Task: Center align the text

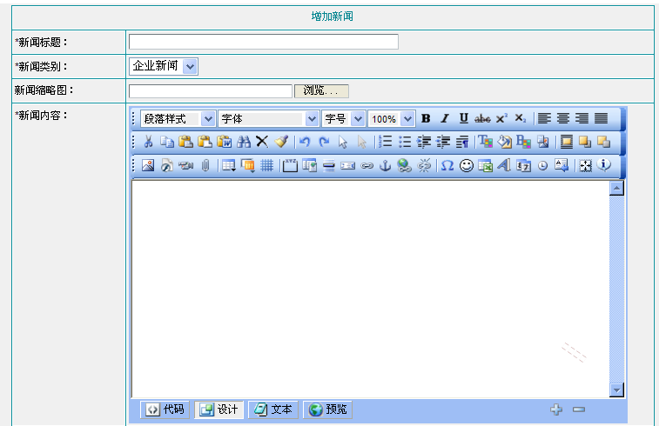Action: 563,118
